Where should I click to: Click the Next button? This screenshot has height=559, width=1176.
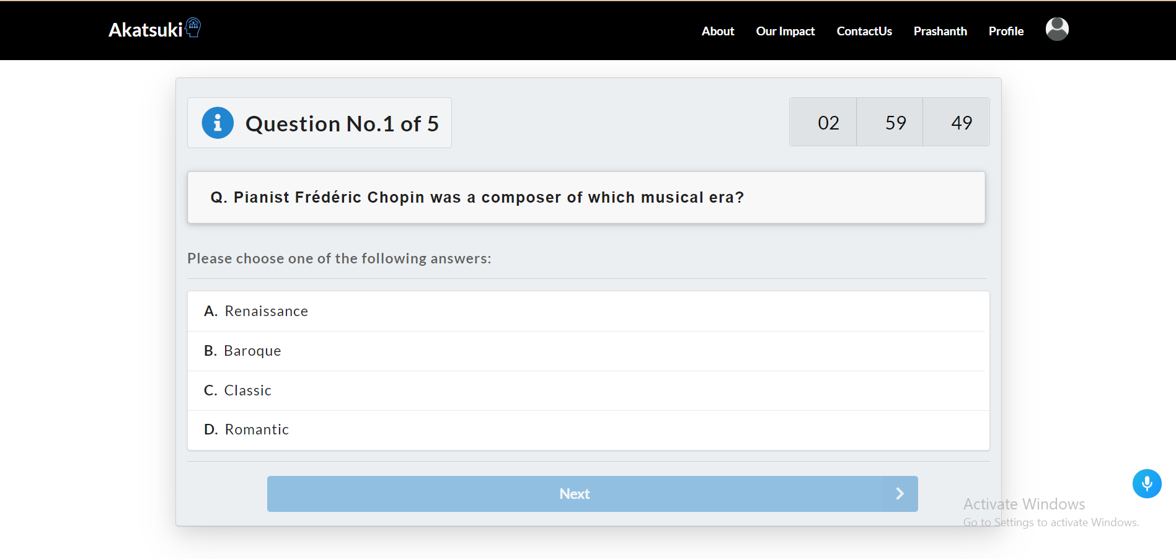593,494
